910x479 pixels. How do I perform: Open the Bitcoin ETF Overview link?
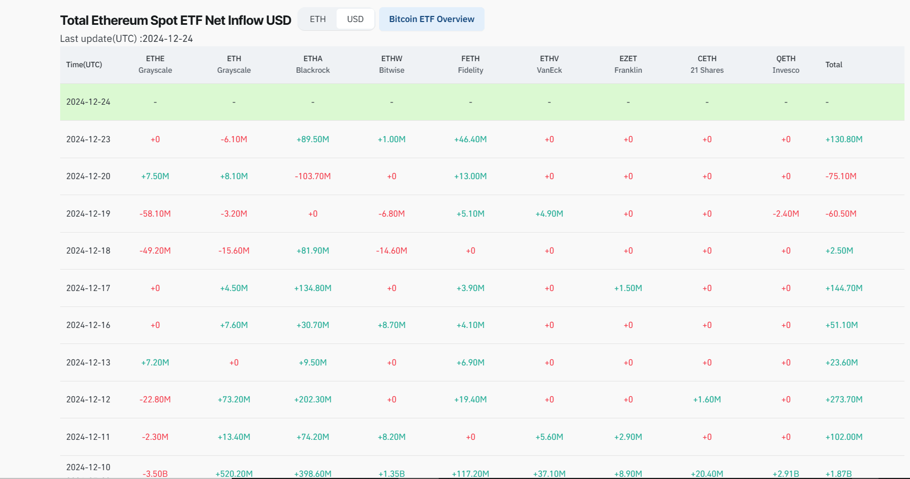tap(432, 19)
